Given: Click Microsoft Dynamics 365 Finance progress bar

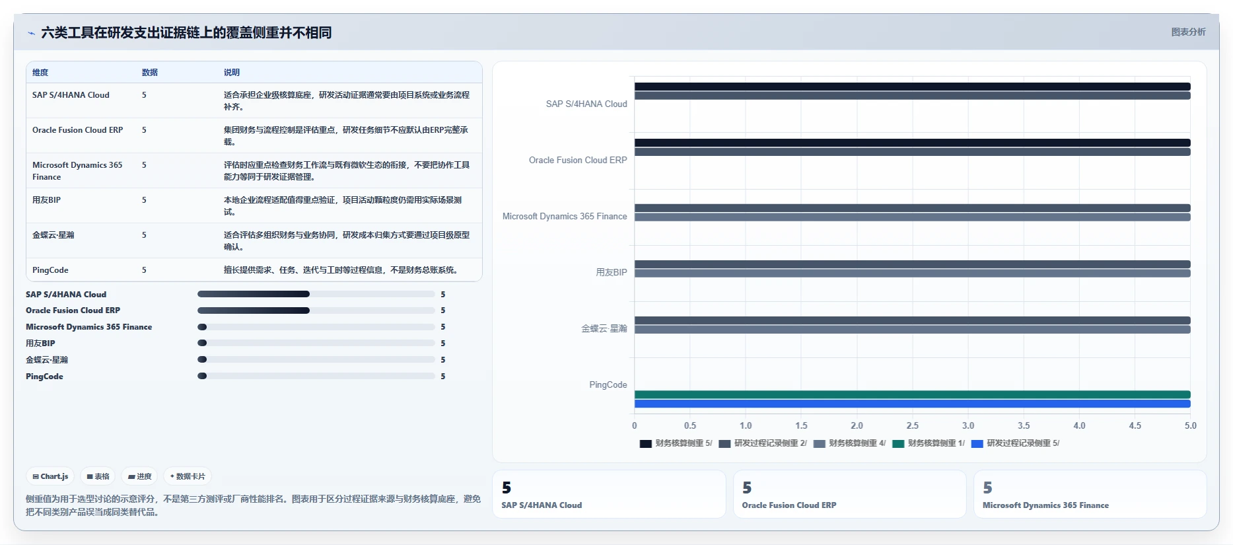Looking at the screenshot, I should (x=316, y=327).
